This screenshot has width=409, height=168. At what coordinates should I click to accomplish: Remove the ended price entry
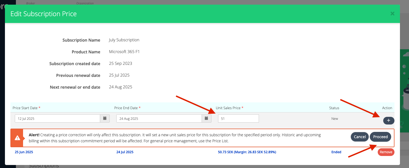(x=386, y=152)
